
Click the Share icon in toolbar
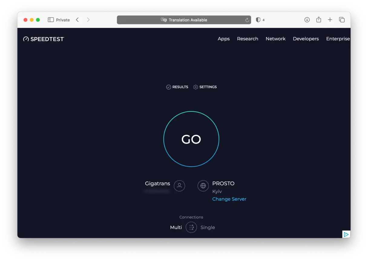point(319,20)
